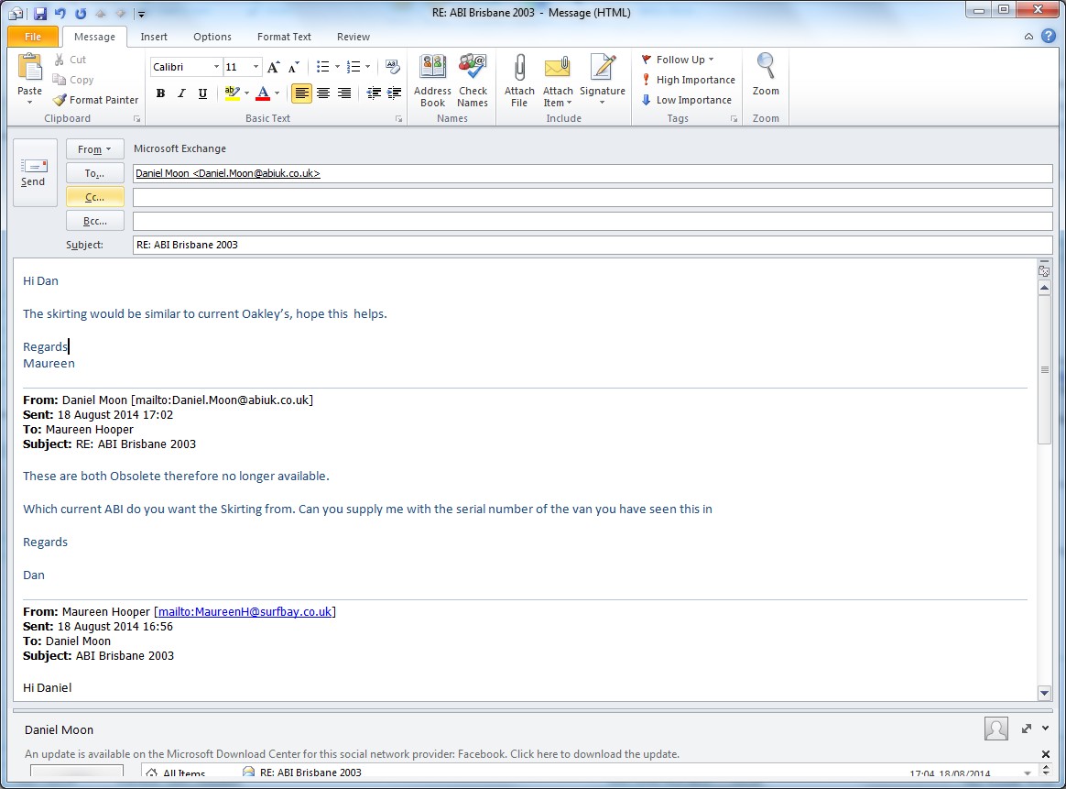The width and height of the screenshot is (1066, 789).
Task: Toggle Italic formatting
Action: point(181,93)
